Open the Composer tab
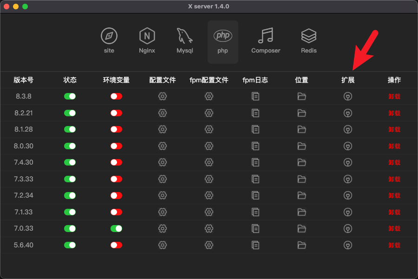 click(266, 41)
